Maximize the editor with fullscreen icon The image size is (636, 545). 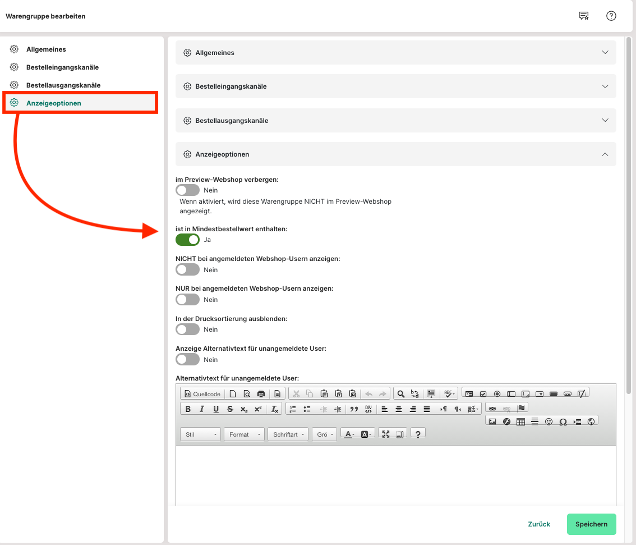(386, 434)
